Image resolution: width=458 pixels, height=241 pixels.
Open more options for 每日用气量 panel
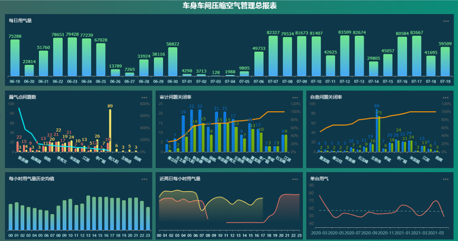(x=446, y=21)
